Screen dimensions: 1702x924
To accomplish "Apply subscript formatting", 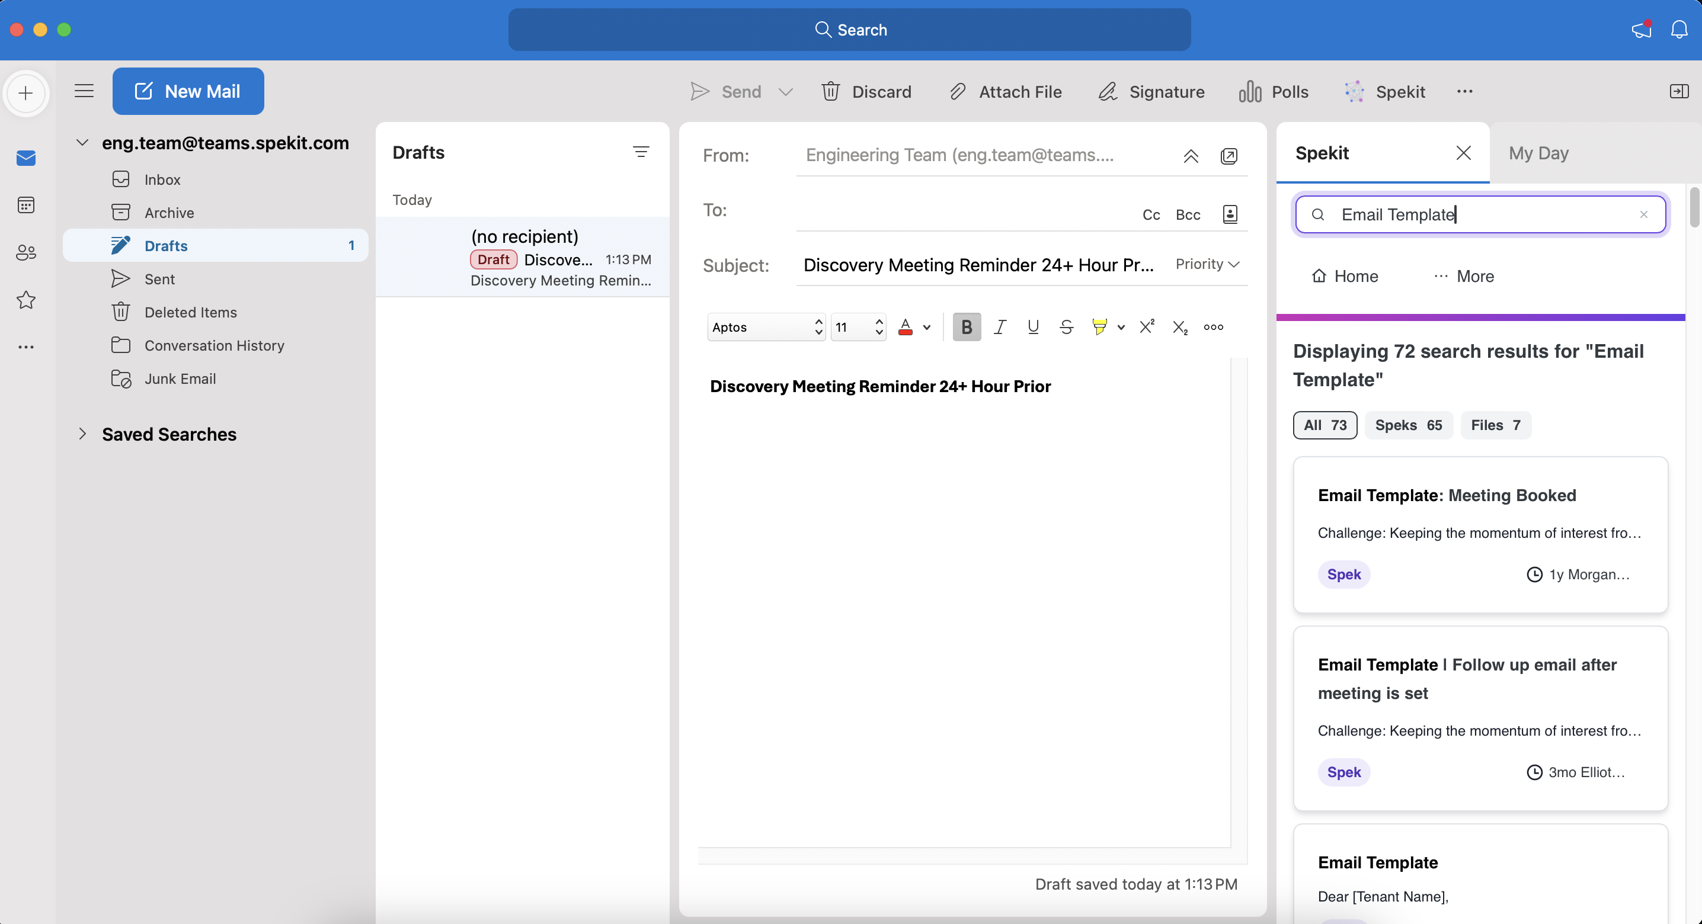I will 1180,327.
